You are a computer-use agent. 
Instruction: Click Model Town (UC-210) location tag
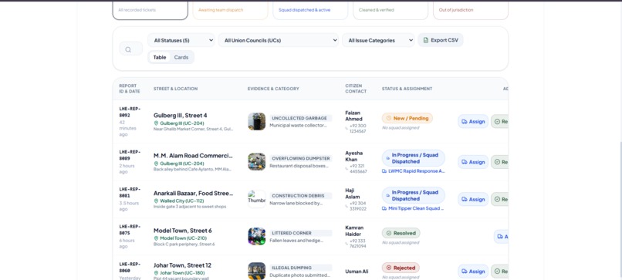click(180, 238)
